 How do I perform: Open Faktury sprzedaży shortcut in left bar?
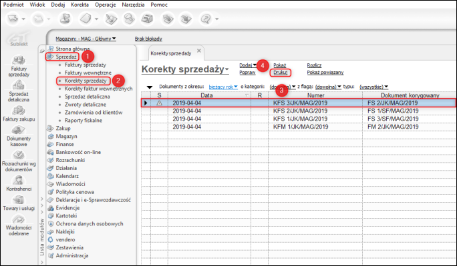tap(19, 66)
